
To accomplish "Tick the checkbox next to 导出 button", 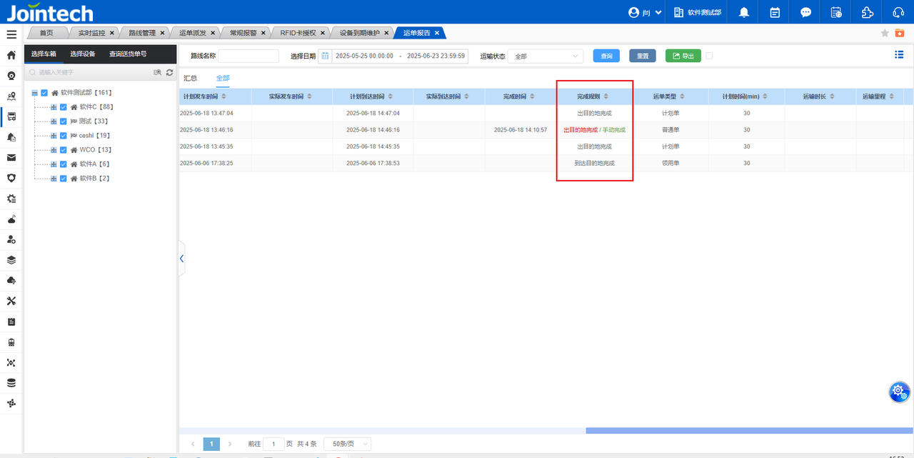I will click(x=709, y=56).
